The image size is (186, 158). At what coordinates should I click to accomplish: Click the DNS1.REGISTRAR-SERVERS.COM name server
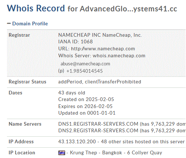pyautogui.click(x=98, y=124)
